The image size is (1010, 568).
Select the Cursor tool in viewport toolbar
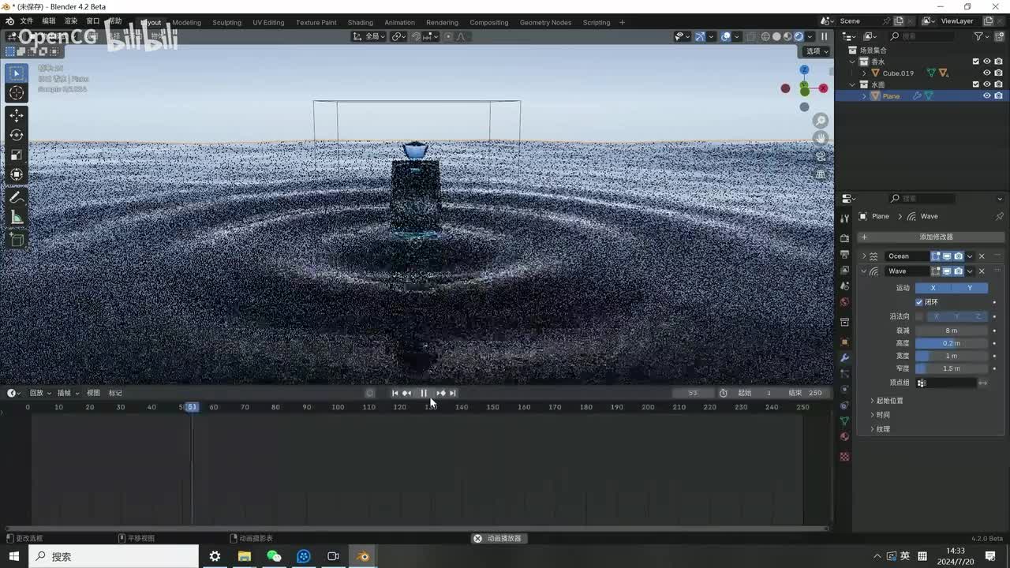[17, 93]
